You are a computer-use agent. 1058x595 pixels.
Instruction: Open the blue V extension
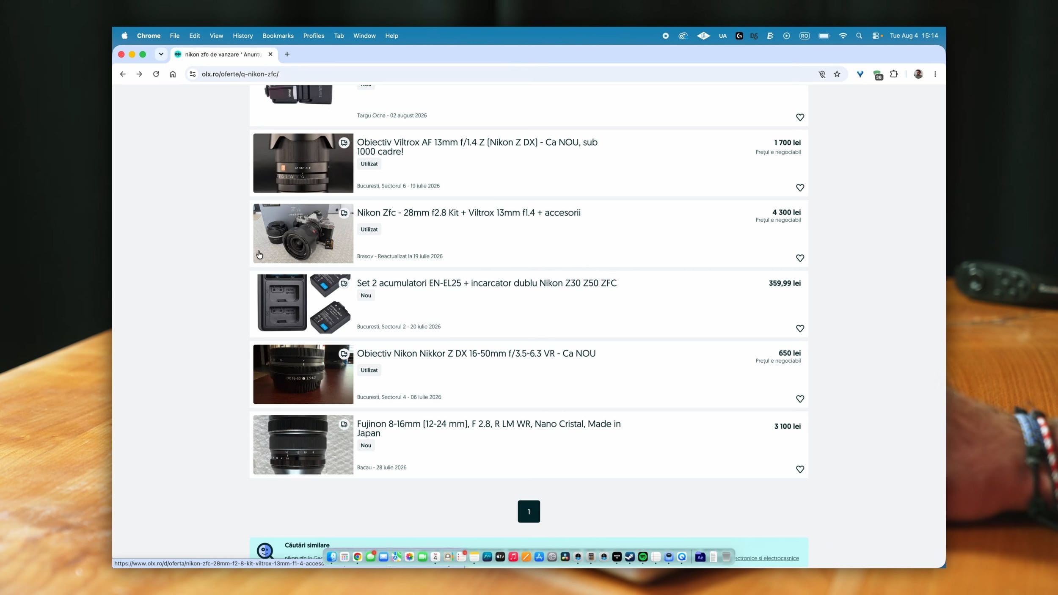click(x=860, y=74)
